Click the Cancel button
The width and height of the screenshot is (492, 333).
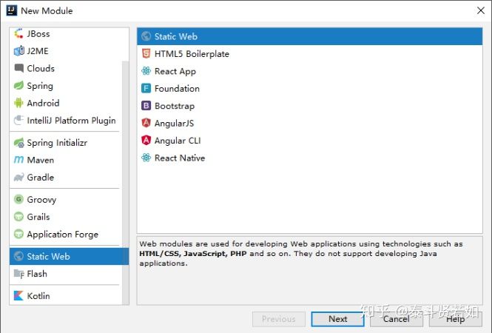(x=396, y=319)
